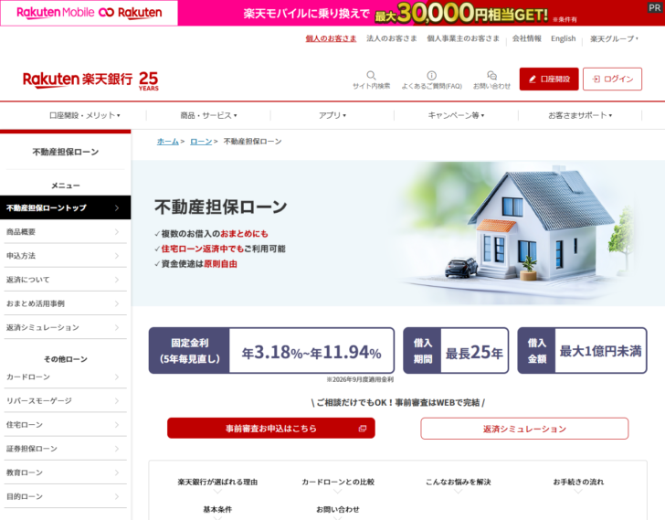Select 個人事業主のお客さま tab
This screenshot has height=520, width=665.
tap(463, 38)
